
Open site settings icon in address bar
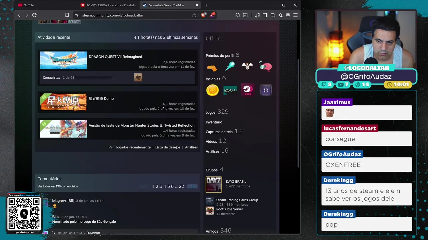pos(77,15)
